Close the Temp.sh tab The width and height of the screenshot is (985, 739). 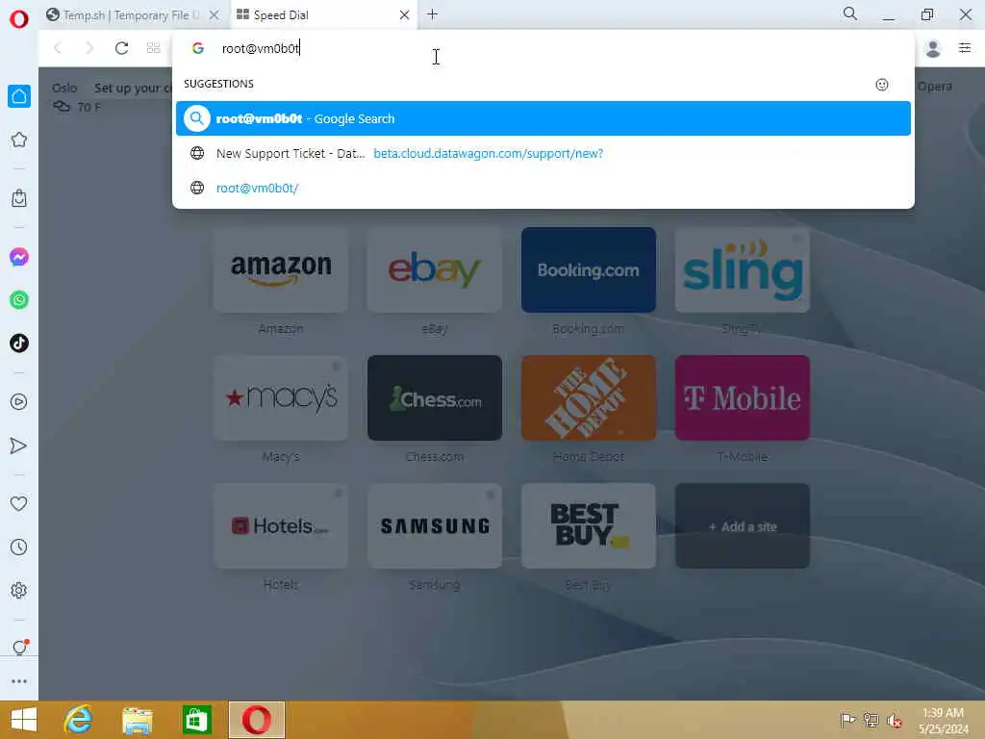point(215,15)
